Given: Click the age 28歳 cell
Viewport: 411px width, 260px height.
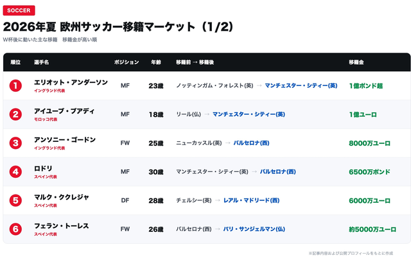Looking at the screenshot, I should [x=156, y=201].
